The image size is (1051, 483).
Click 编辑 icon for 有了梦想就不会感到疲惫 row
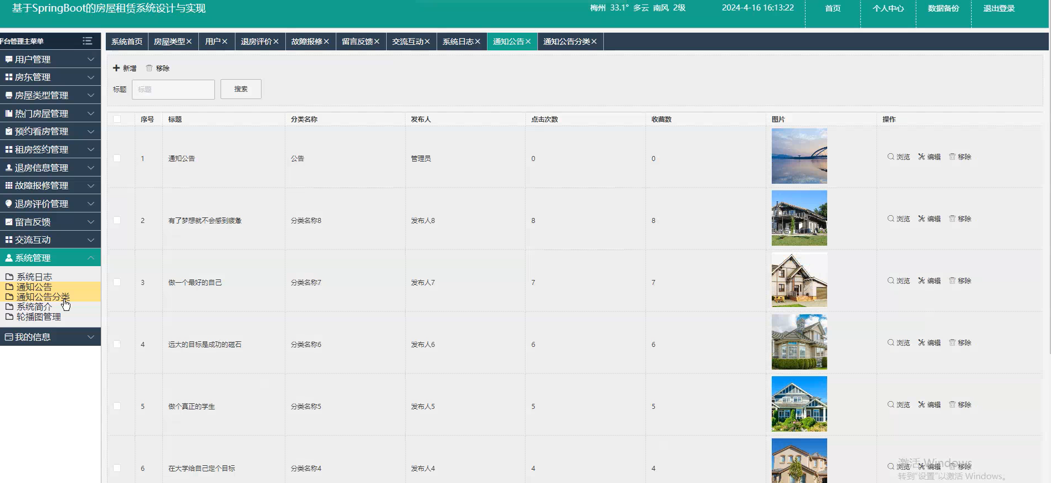921,219
